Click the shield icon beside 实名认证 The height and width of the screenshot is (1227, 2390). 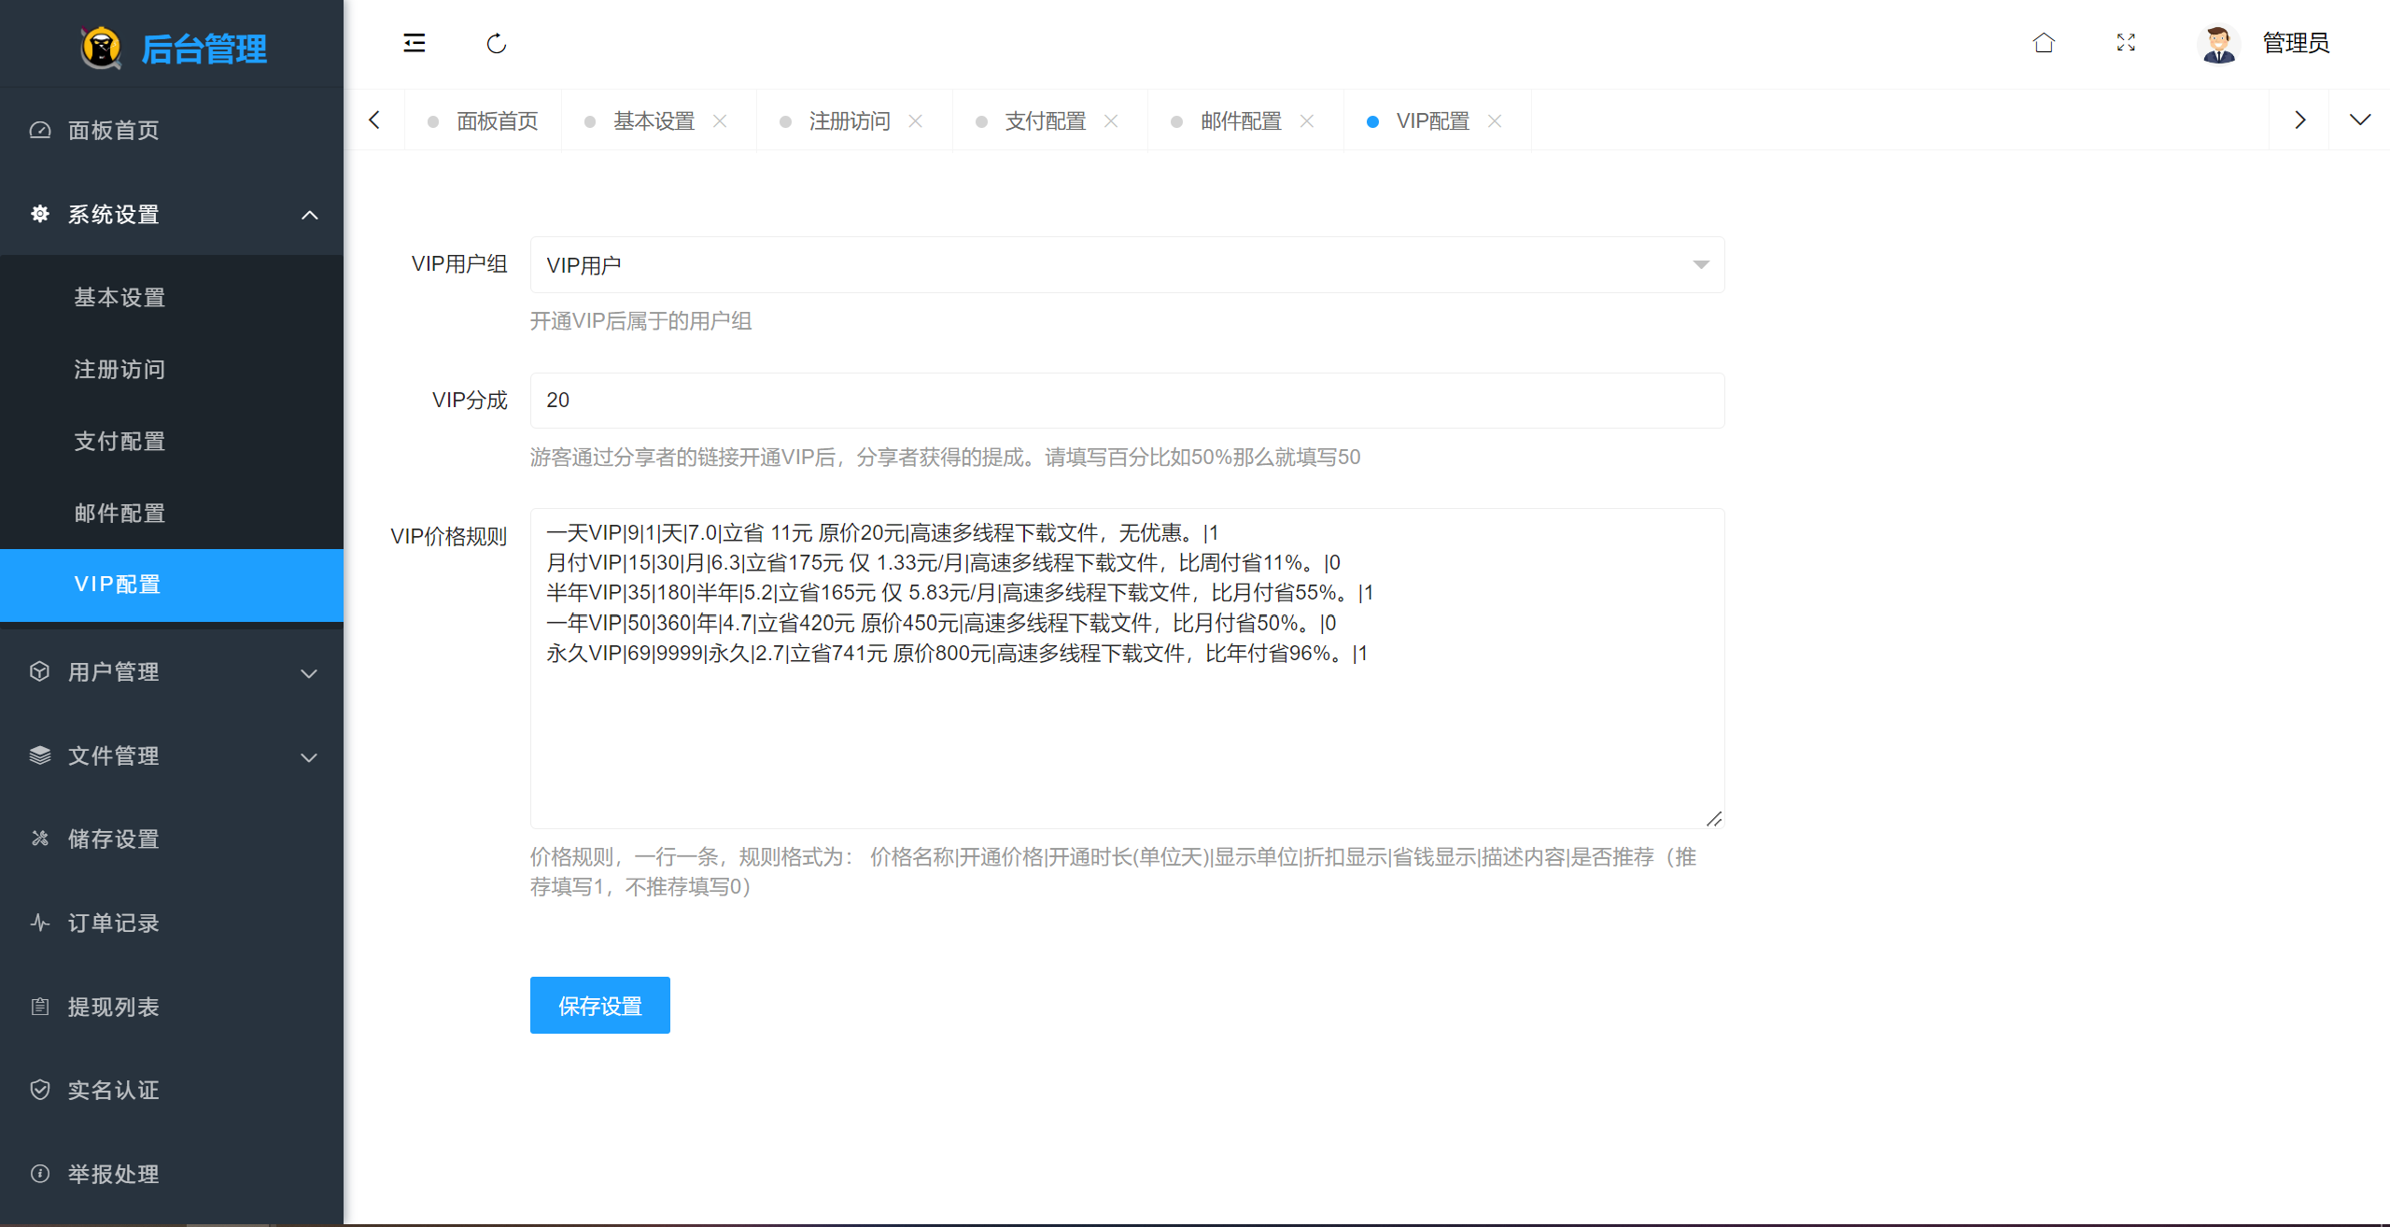pos(40,1090)
